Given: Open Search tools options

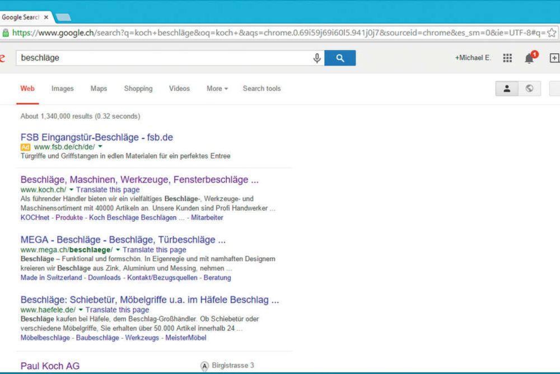Looking at the screenshot, I should point(262,88).
